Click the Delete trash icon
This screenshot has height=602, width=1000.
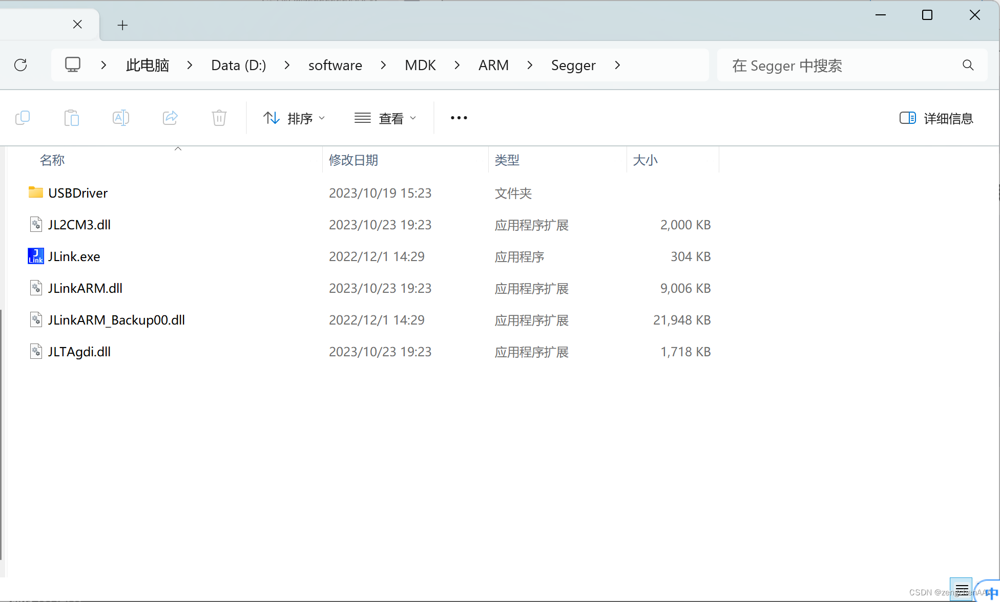[219, 118]
